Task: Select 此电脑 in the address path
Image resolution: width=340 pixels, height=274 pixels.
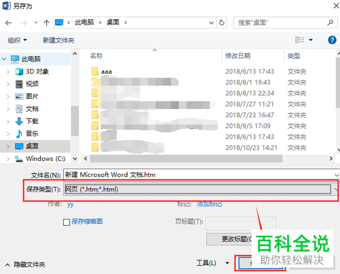Action: click(x=84, y=22)
